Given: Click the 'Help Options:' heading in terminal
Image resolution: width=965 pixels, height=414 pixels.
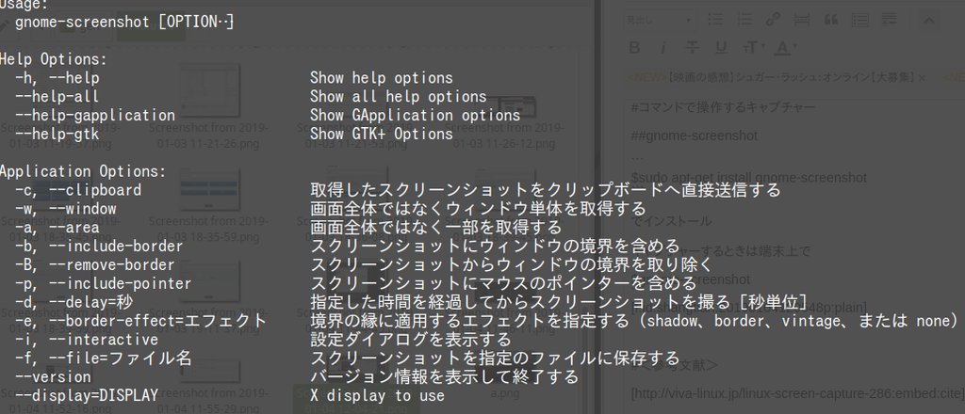Looking at the screenshot, I should click(54, 59).
